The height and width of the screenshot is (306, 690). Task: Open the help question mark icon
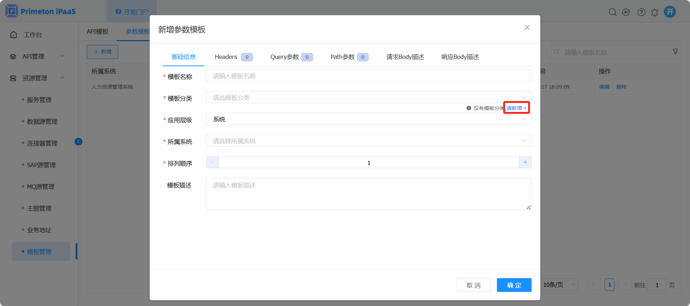point(641,12)
